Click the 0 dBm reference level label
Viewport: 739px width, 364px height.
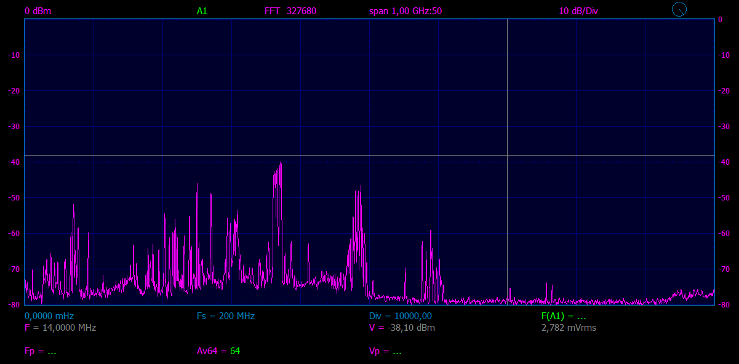38,11
